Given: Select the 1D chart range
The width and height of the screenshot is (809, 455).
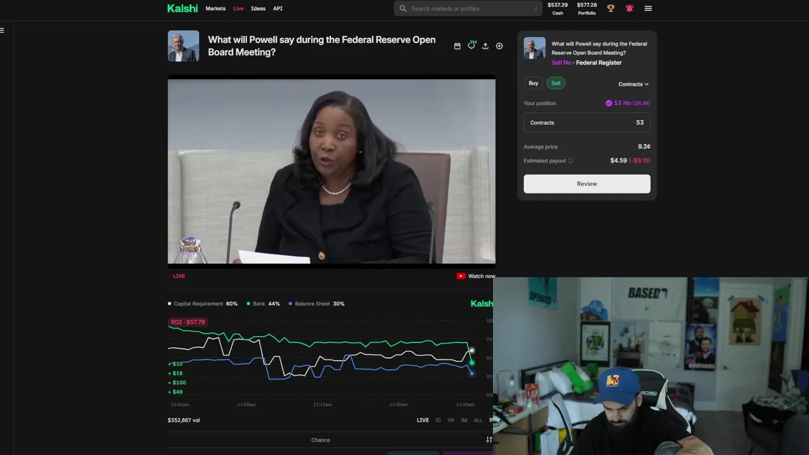Looking at the screenshot, I should point(438,420).
